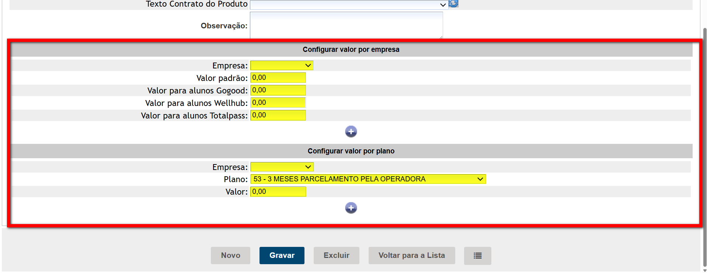Click the vertical scrollbar on the right edge
This screenshot has width=707, height=273.
pos(704,147)
